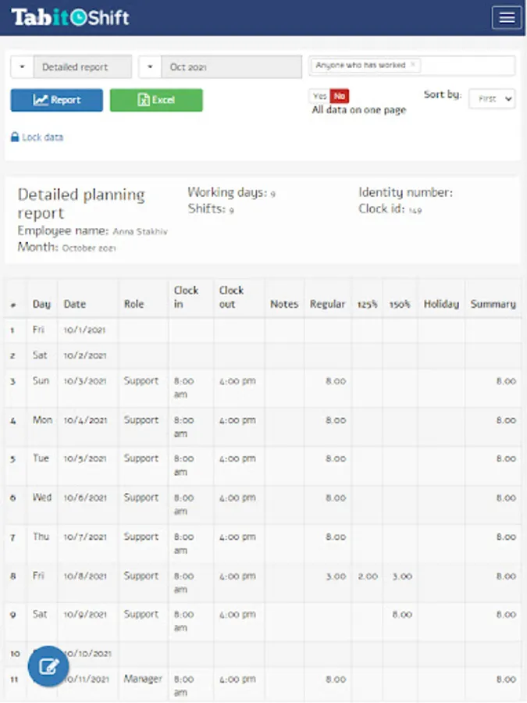Click the Lock data padlock icon
This screenshot has height=703, width=527.
tap(15, 137)
